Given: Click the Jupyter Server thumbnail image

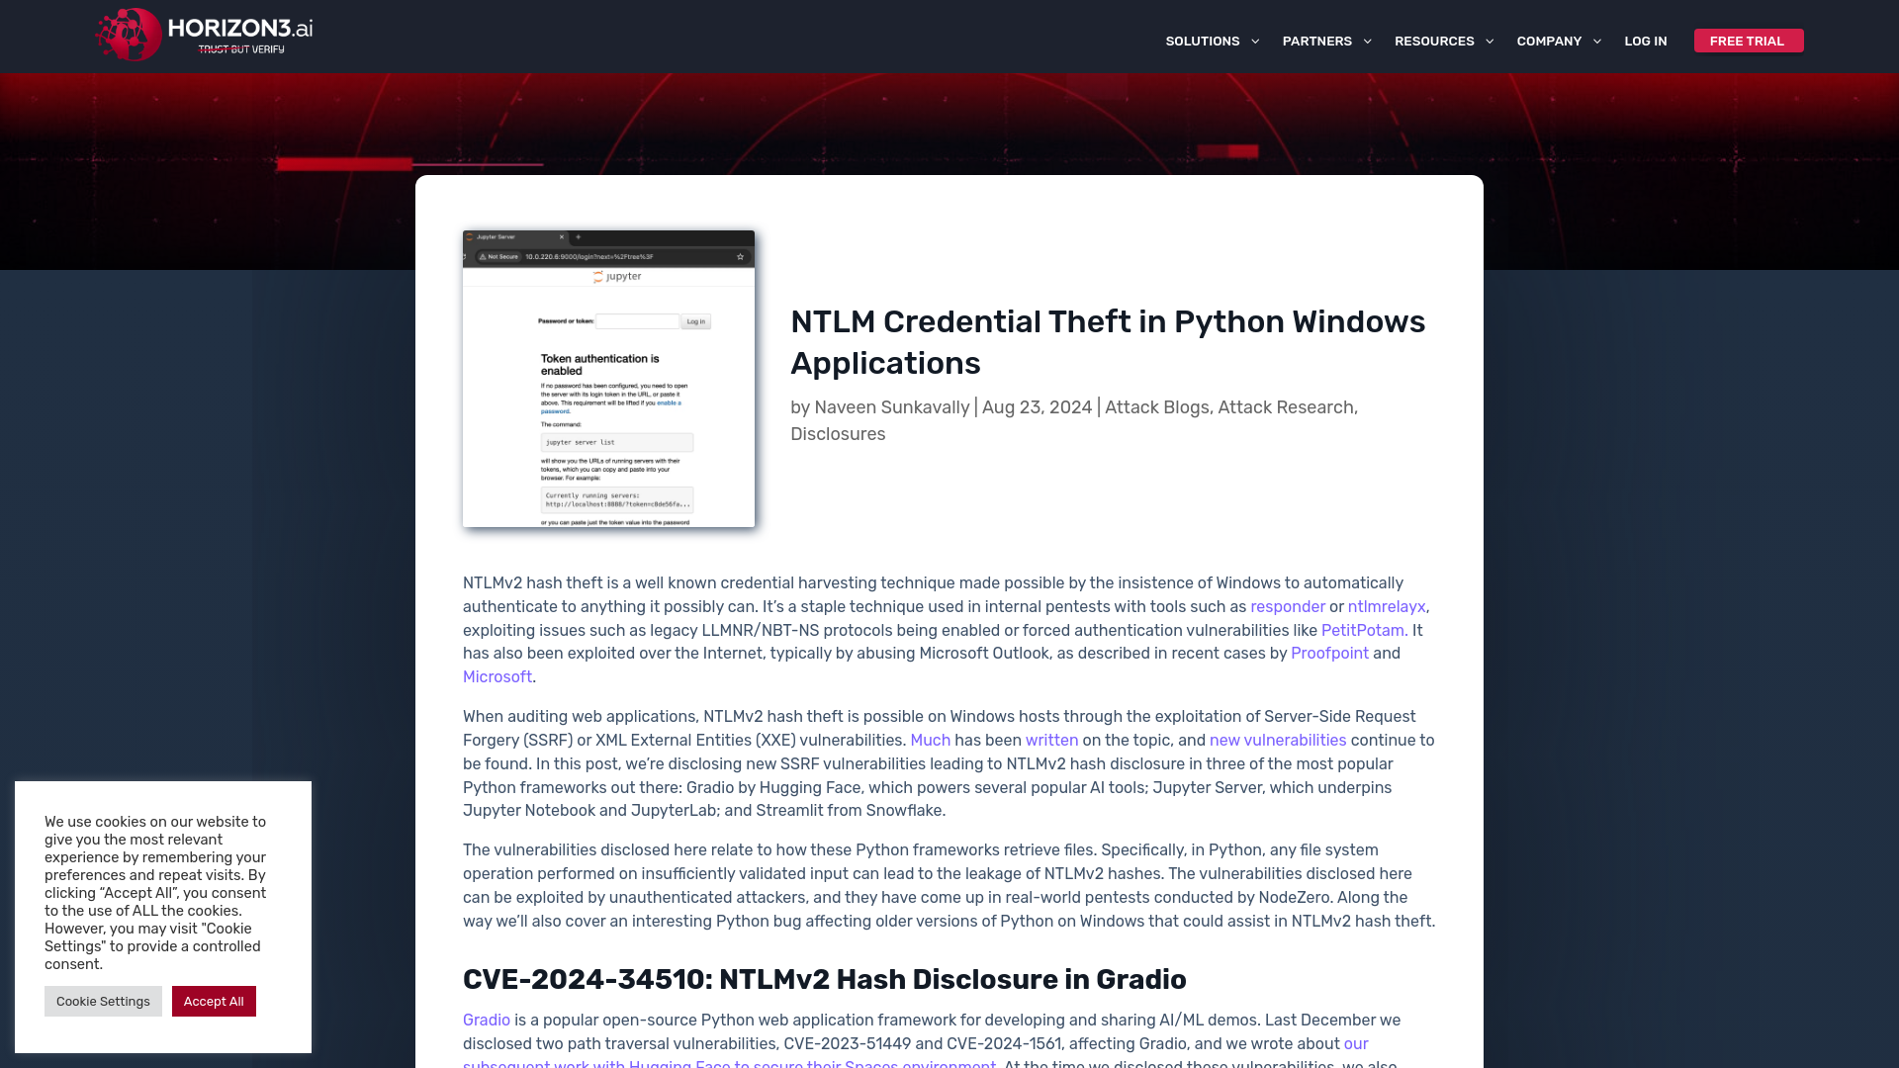Looking at the screenshot, I should coord(609,378).
